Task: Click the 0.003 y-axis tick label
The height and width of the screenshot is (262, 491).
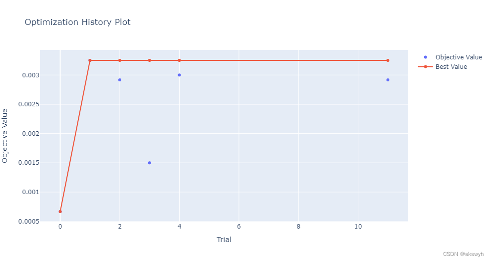Action: pyautogui.click(x=31, y=75)
